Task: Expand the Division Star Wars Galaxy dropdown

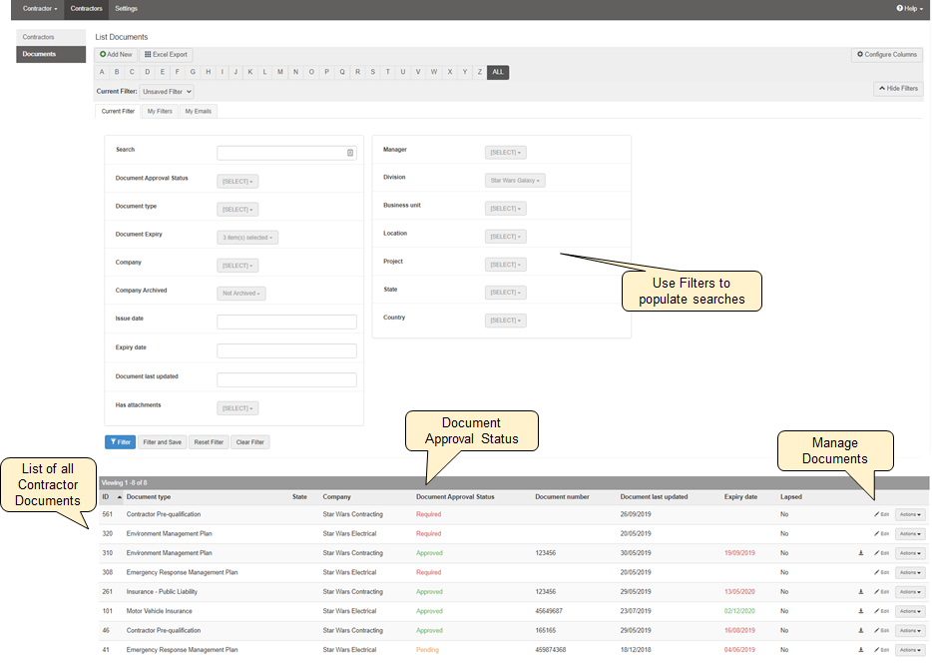Action: [x=515, y=181]
